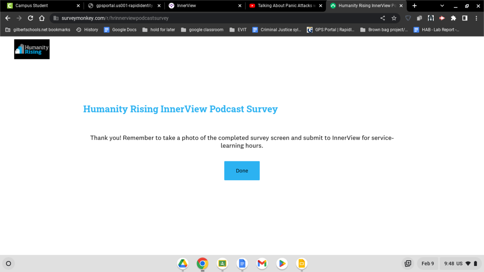
Task: Open the Extensions puzzle menu
Action: [453, 18]
